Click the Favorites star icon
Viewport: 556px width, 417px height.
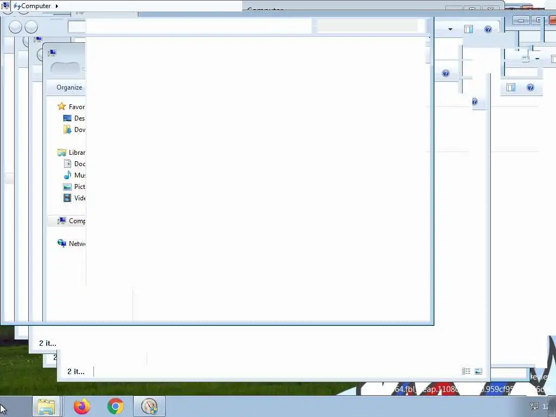point(62,106)
